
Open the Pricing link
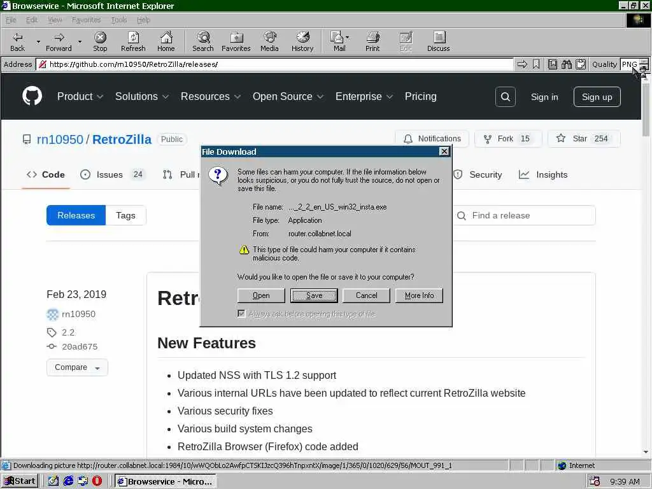coord(420,97)
